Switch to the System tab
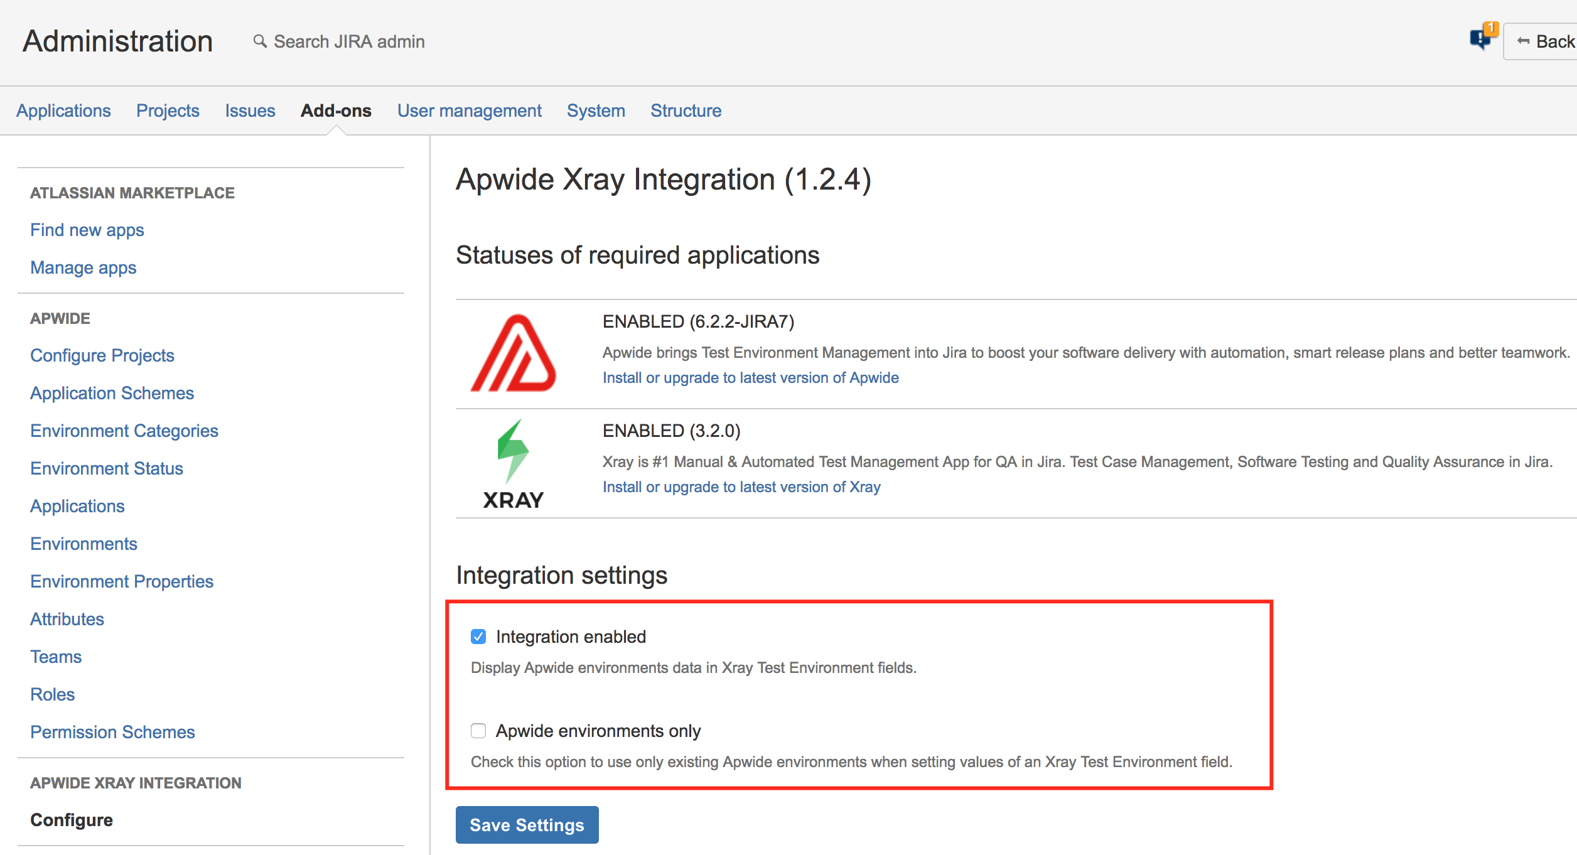The image size is (1577, 855). point(596,110)
